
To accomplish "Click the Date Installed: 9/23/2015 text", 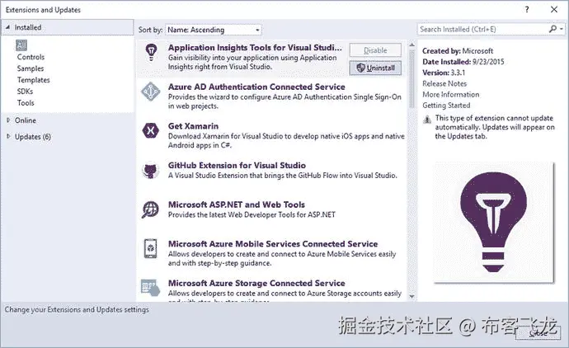I will (x=463, y=62).
